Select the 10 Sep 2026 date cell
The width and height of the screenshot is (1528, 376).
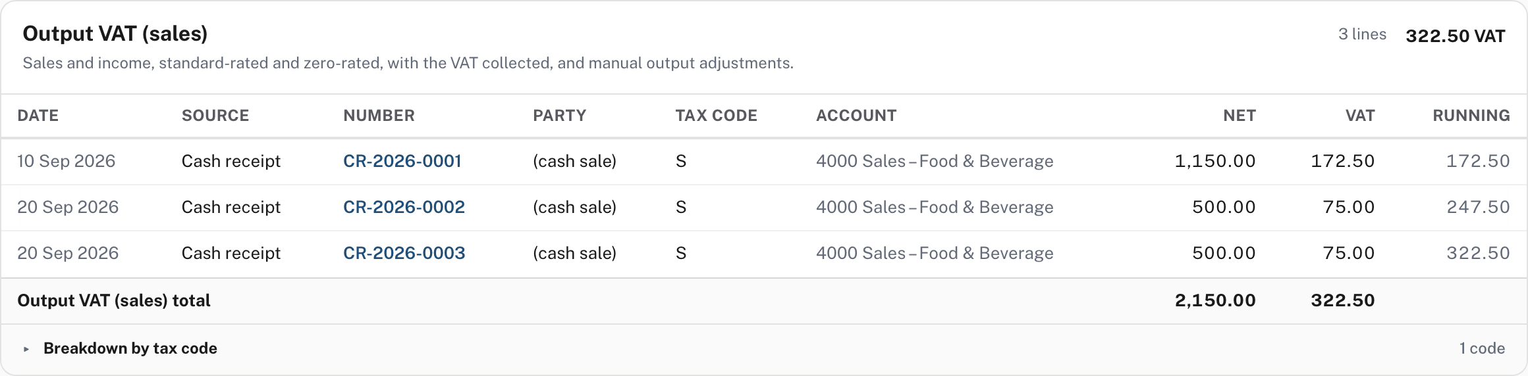(66, 161)
